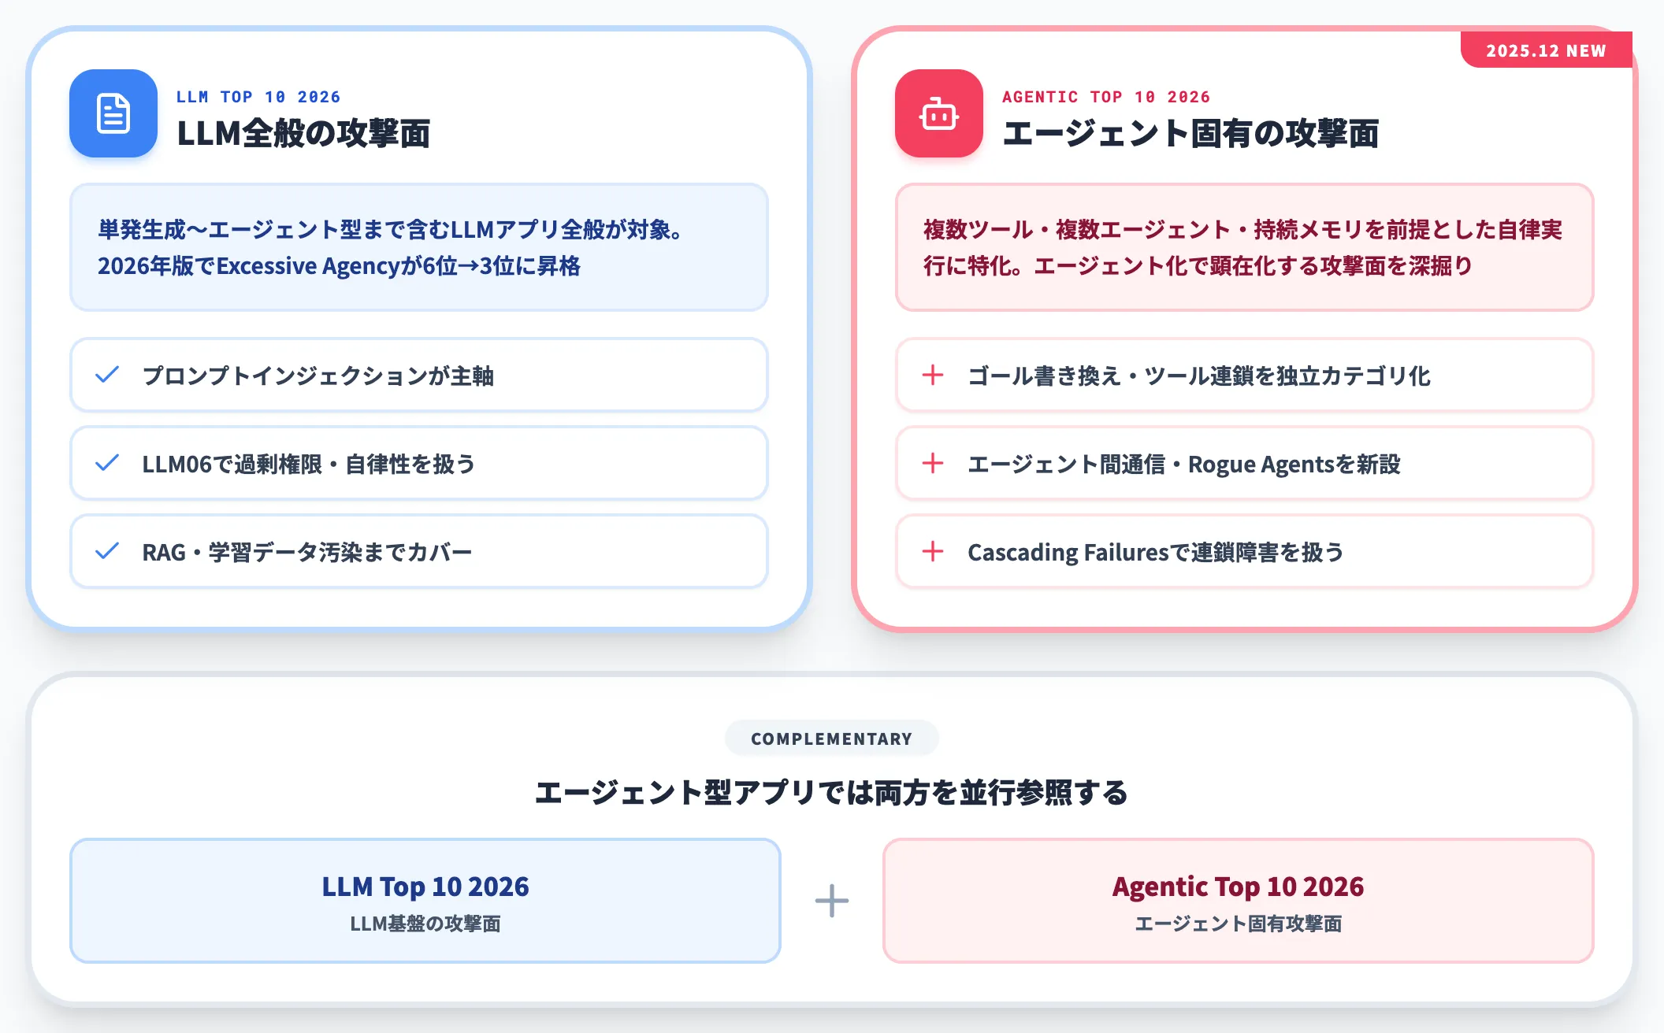This screenshot has width=1664, height=1033.
Task: Click the subtitle エージェント固有攻撃面
Action: 1239,924
